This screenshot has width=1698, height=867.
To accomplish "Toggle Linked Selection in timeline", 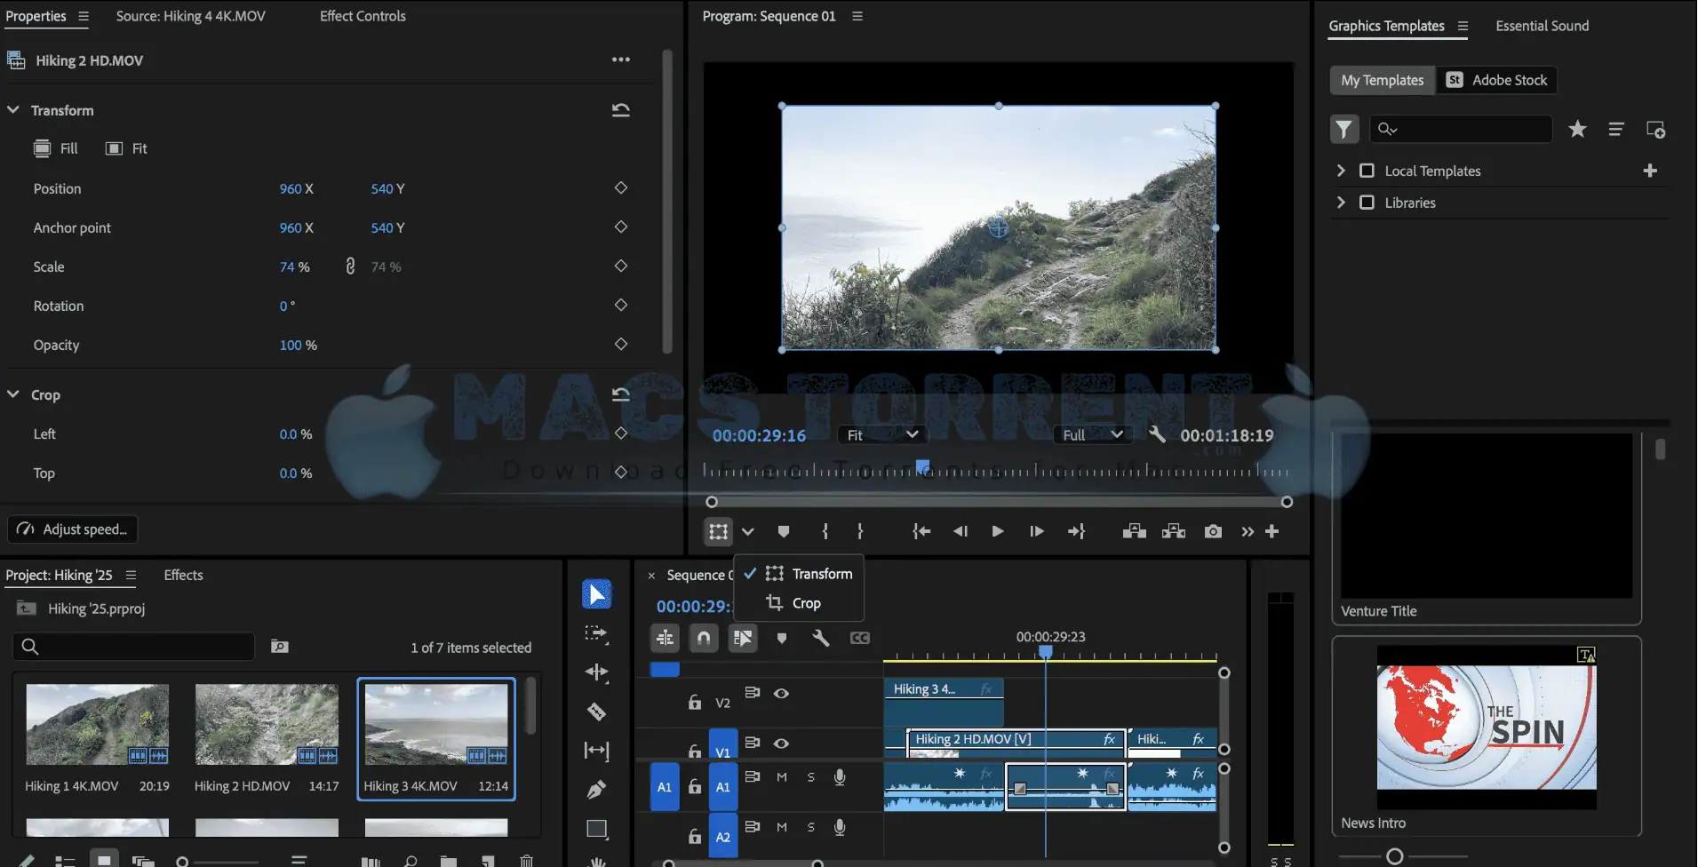I will tap(743, 638).
